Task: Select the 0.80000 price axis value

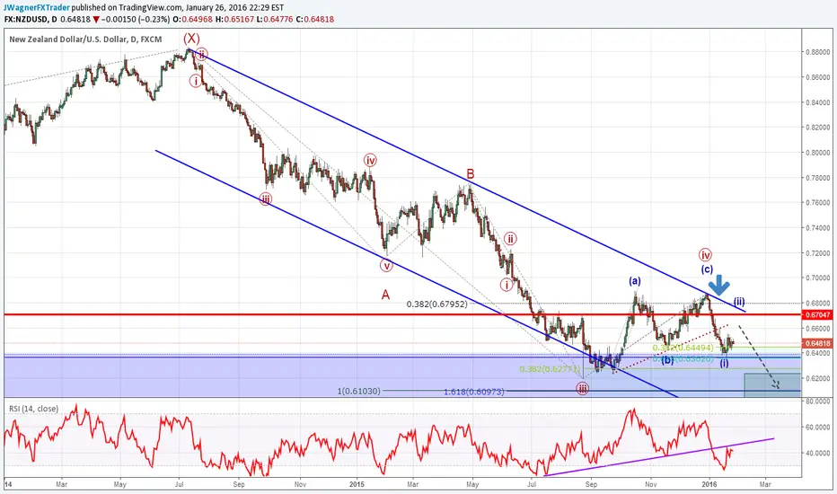Action: pos(817,153)
